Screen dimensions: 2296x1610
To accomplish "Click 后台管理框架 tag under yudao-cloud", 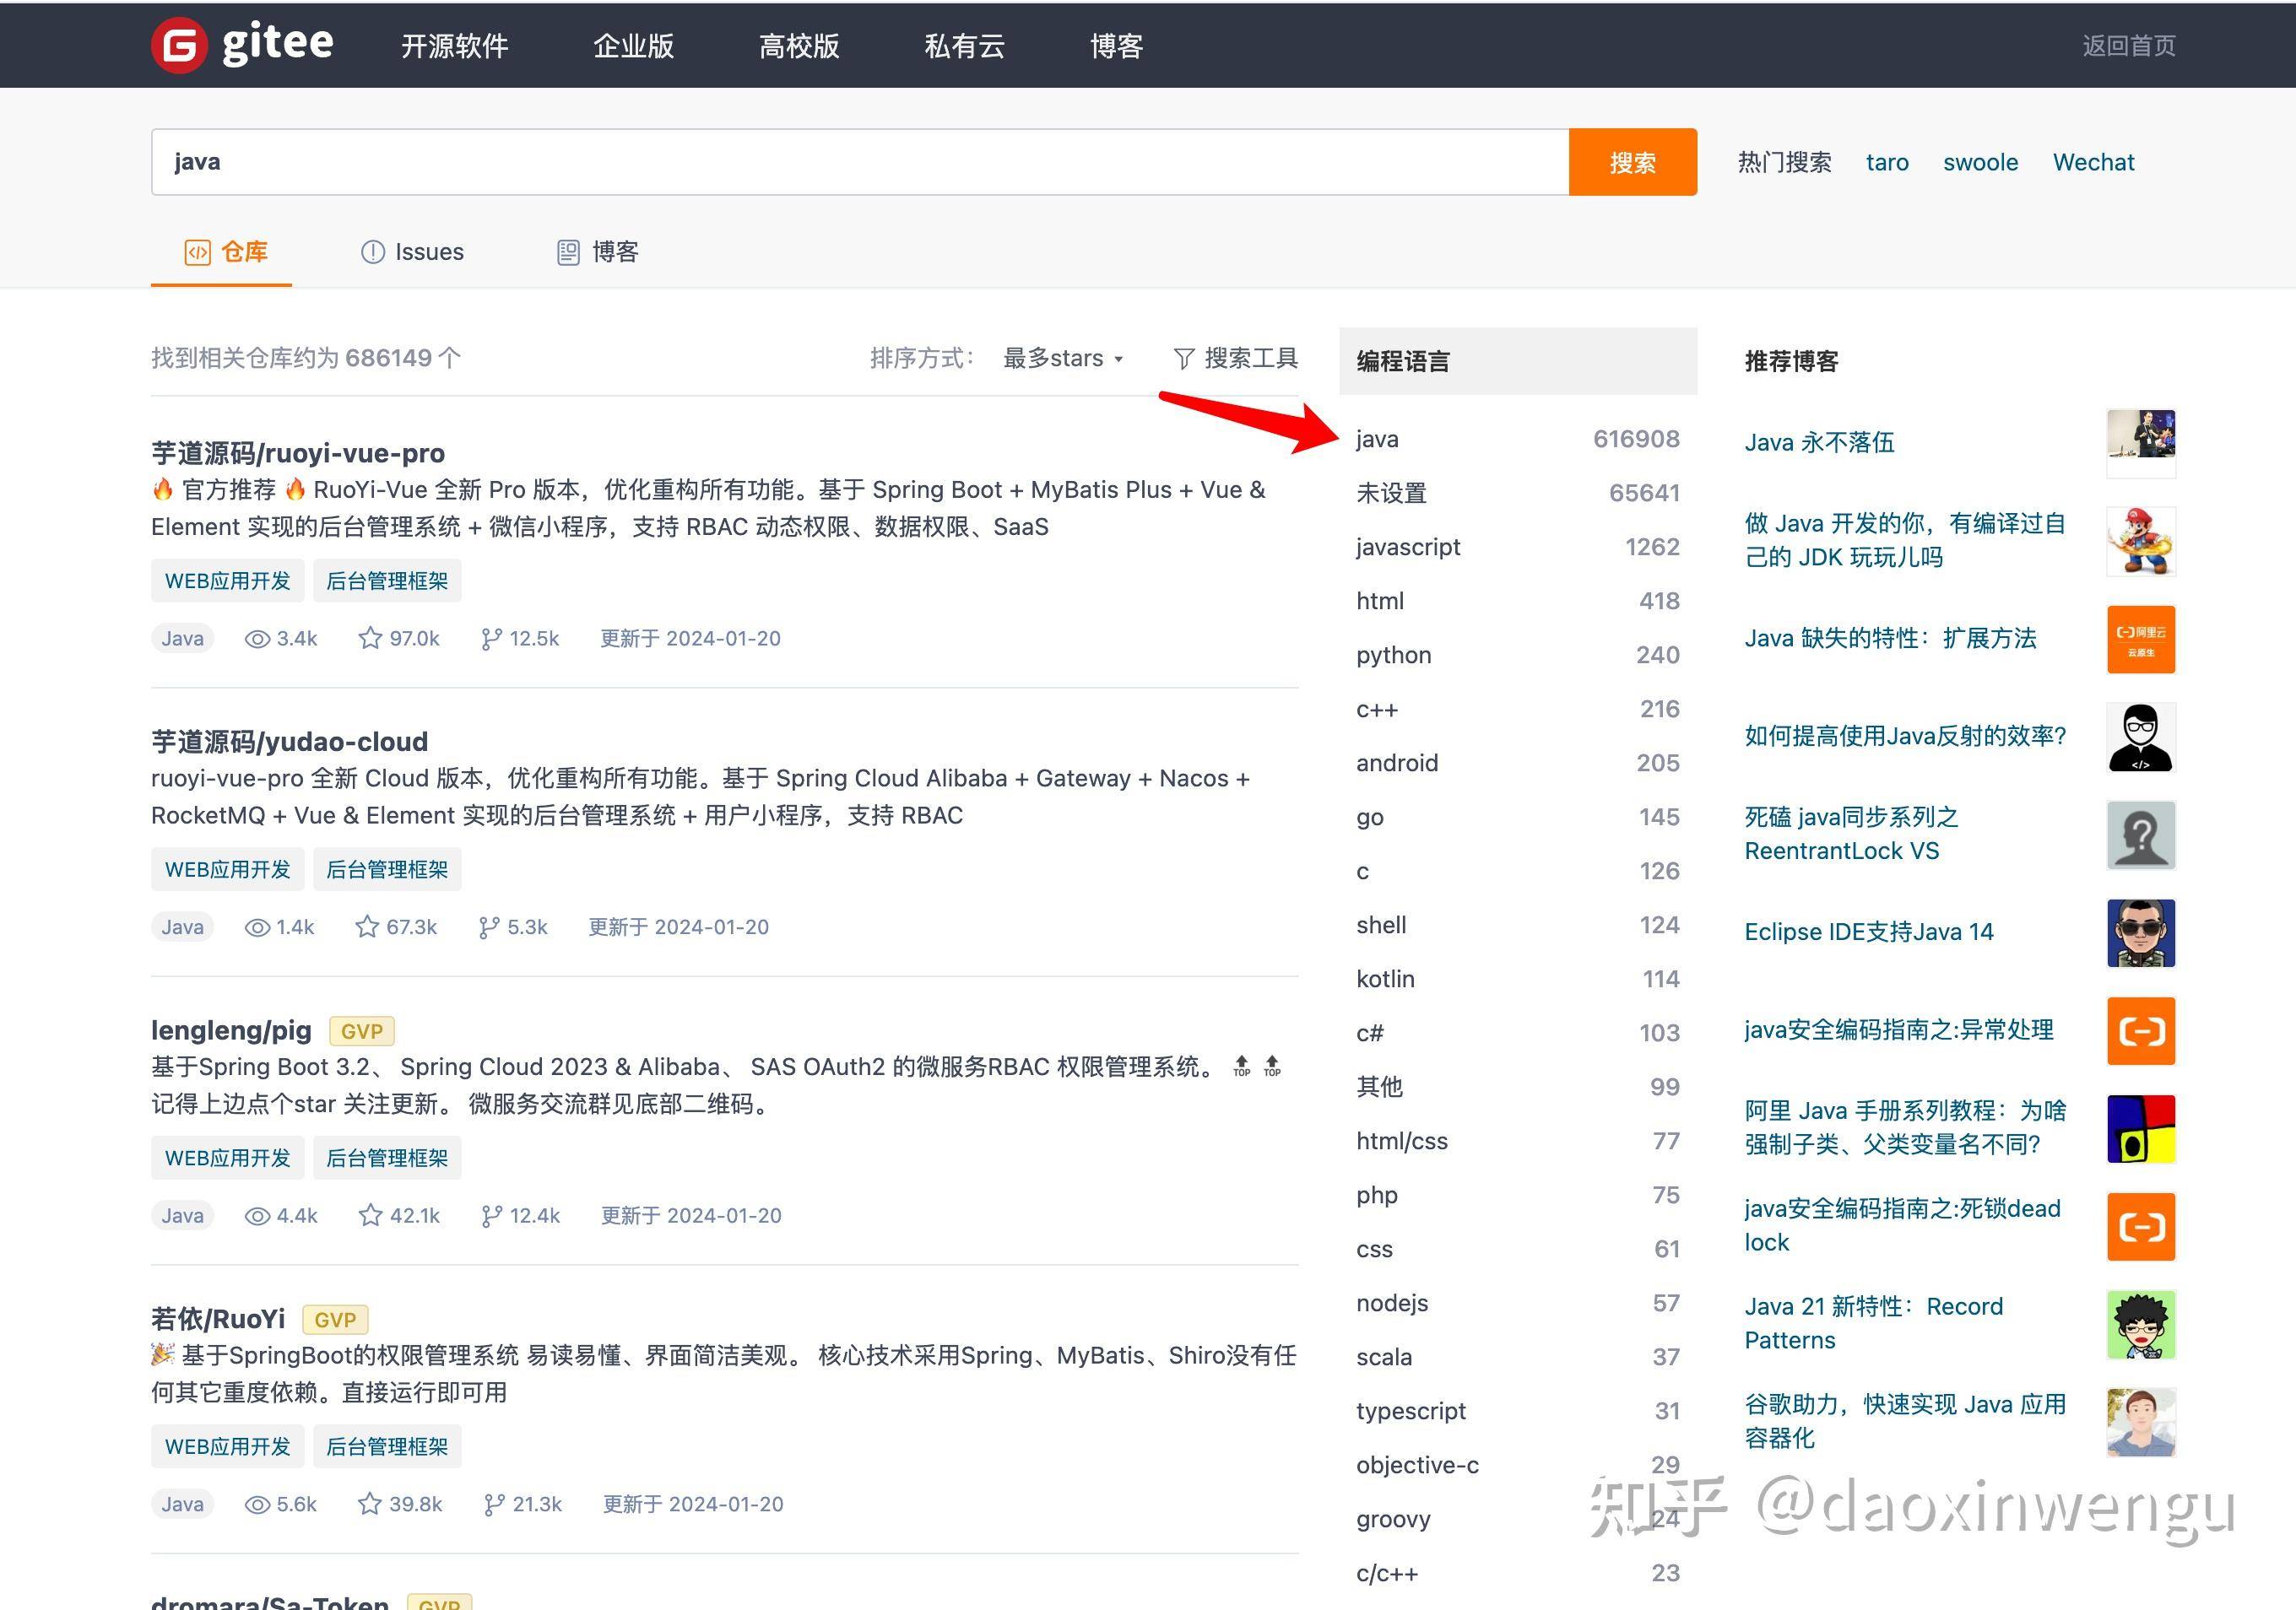I will [387, 869].
